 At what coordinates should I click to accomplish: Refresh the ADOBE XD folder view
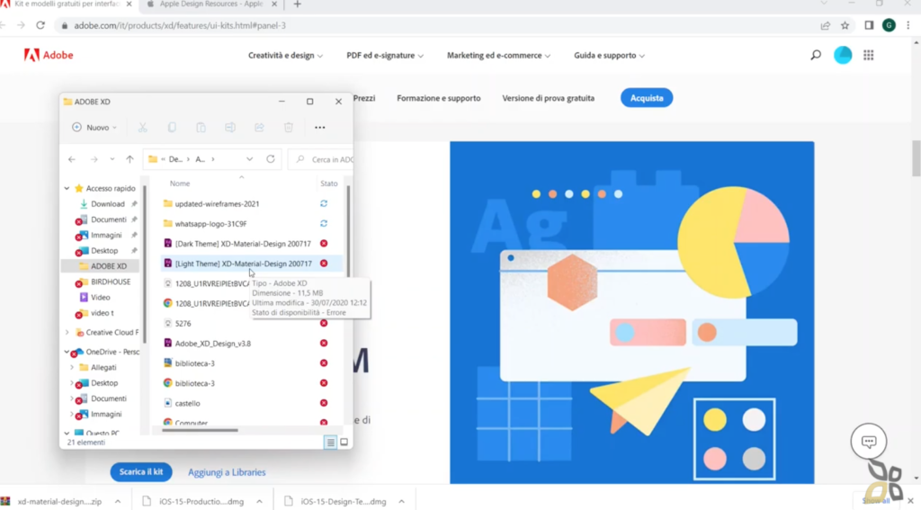[270, 159]
